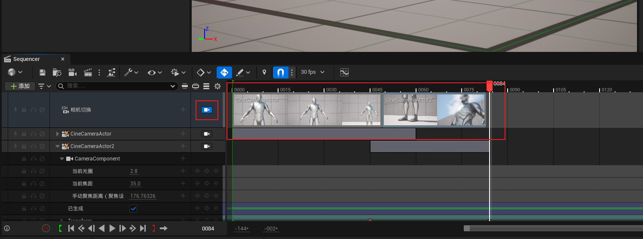Save the current sequence
This screenshot has width=643, height=239.
point(43,73)
